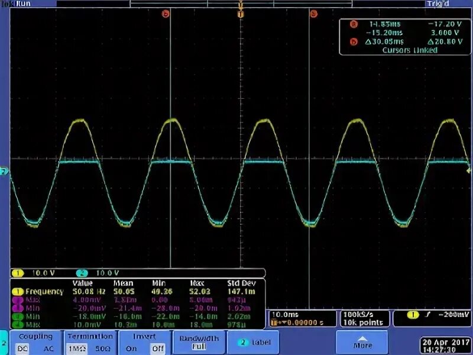Click Value column header
This screenshot has width=473, height=355.
coord(82,283)
